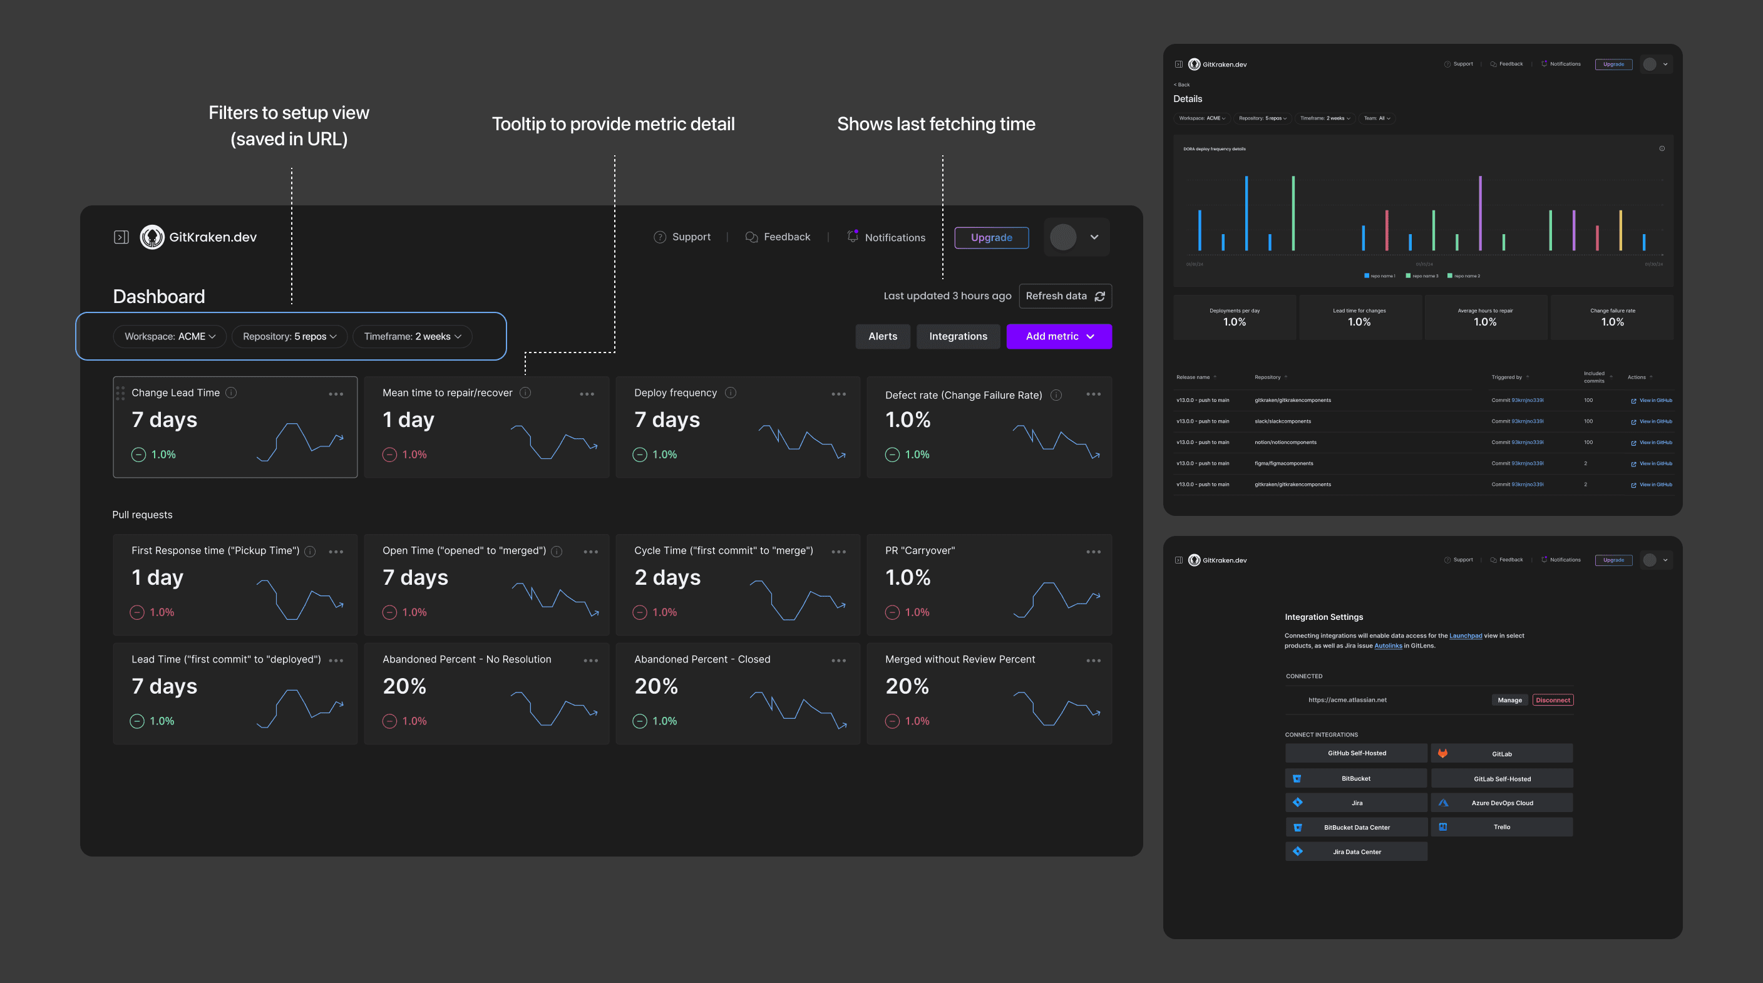The width and height of the screenshot is (1763, 983).
Task: Click the sidebar expand icon beside GitKraken logo
Action: click(x=121, y=237)
